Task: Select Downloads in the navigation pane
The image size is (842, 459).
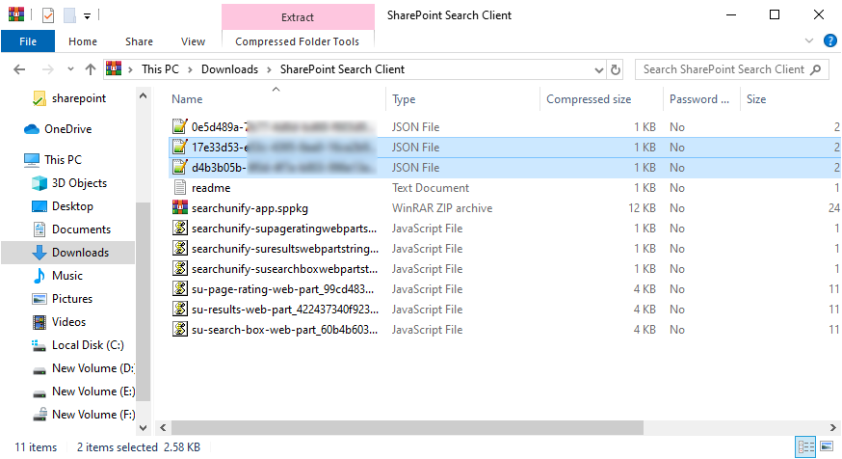Action: [x=80, y=253]
